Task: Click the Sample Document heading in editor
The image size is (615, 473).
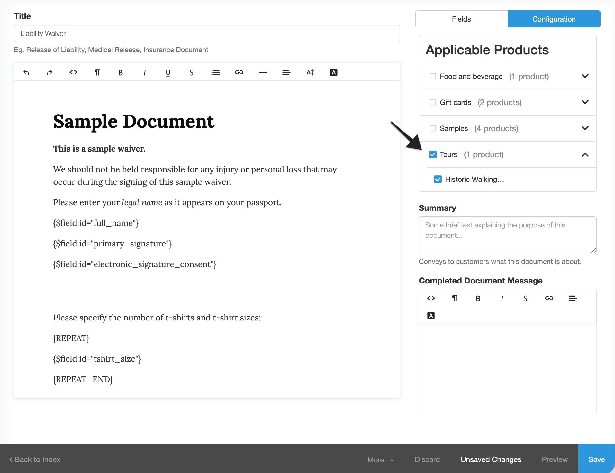Action: (134, 122)
